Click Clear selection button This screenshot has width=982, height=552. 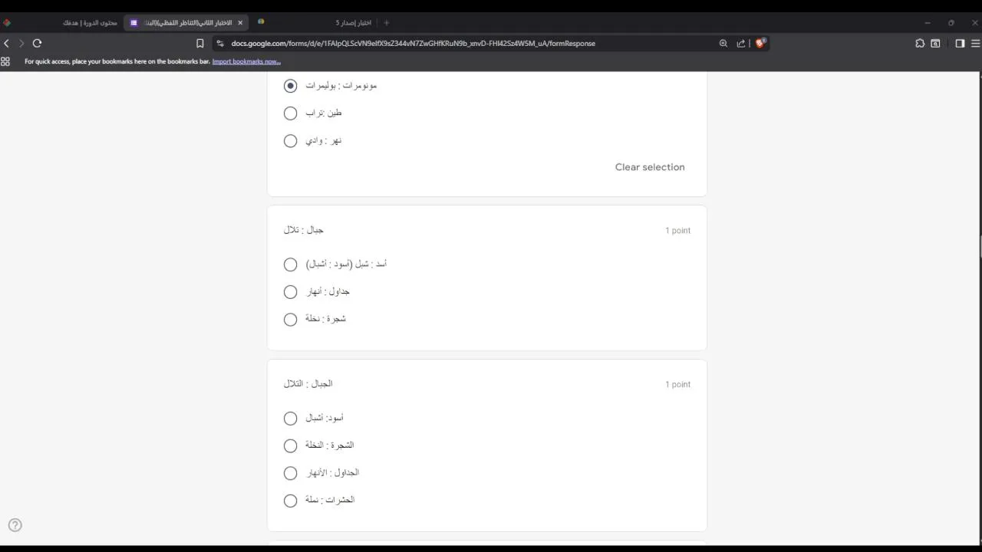649,167
